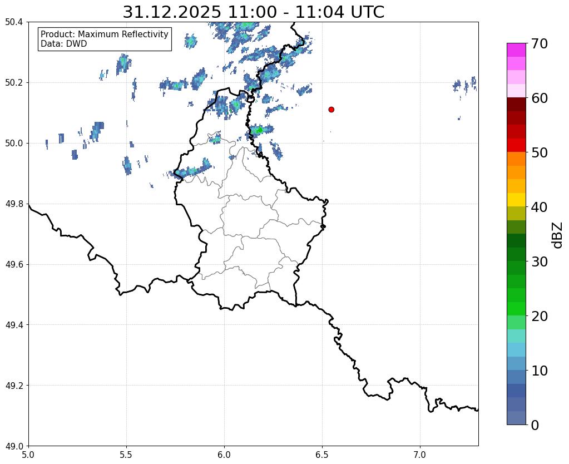Click the longitude axis label 5.5
569x464 pixels.
pos(126,455)
